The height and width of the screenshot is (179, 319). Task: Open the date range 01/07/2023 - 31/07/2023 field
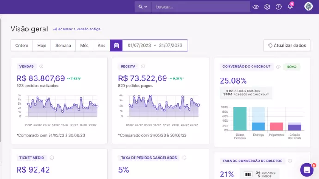[155, 46]
